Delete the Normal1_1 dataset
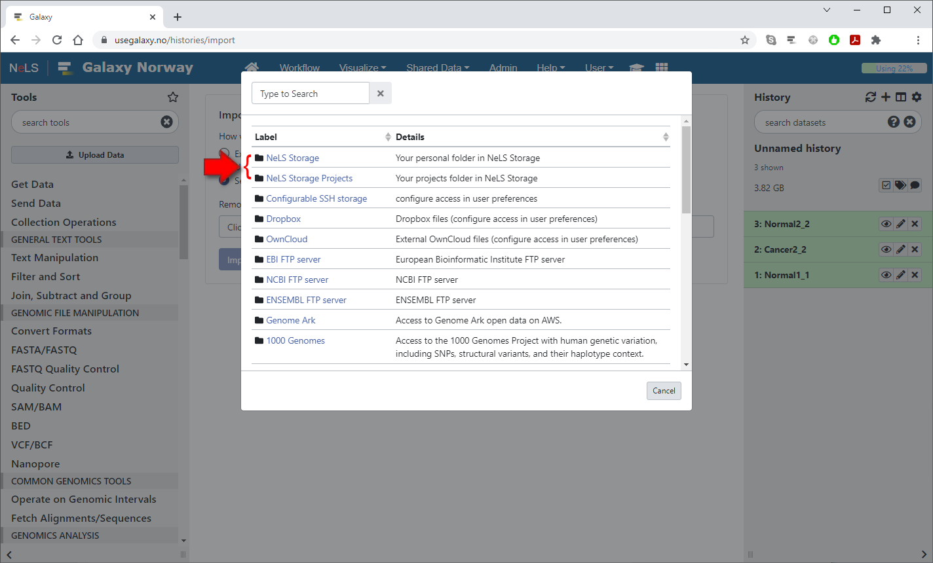The height and width of the screenshot is (563, 933). pos(915,275)
